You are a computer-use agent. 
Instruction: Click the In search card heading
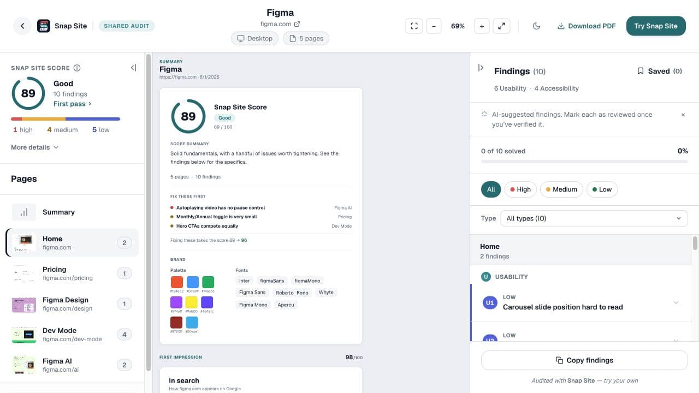click(184, 380)
